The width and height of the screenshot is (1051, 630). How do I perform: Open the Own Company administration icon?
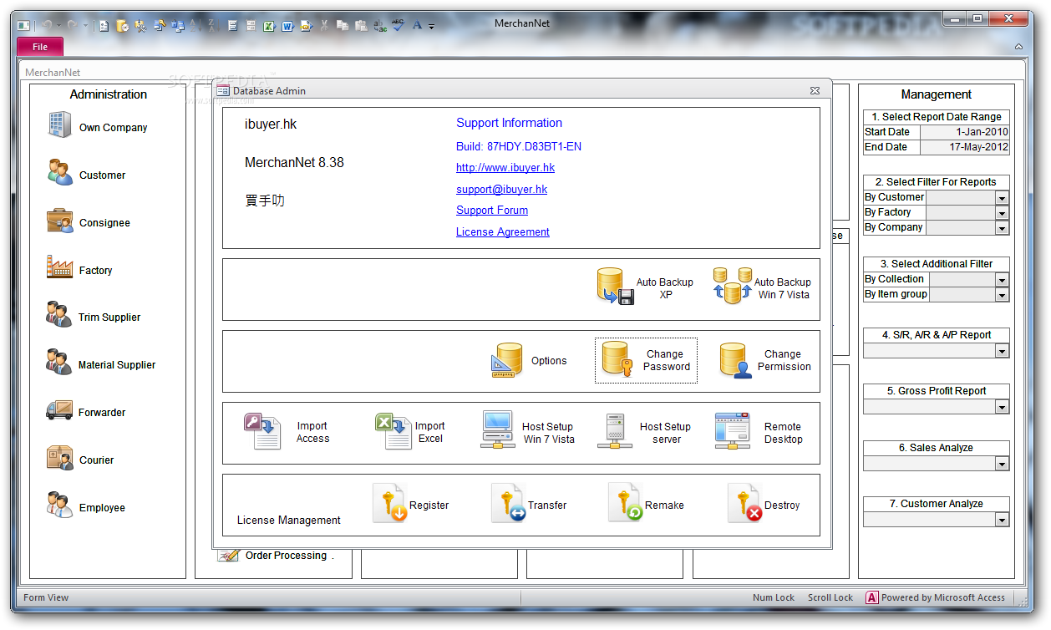(60, 124)
